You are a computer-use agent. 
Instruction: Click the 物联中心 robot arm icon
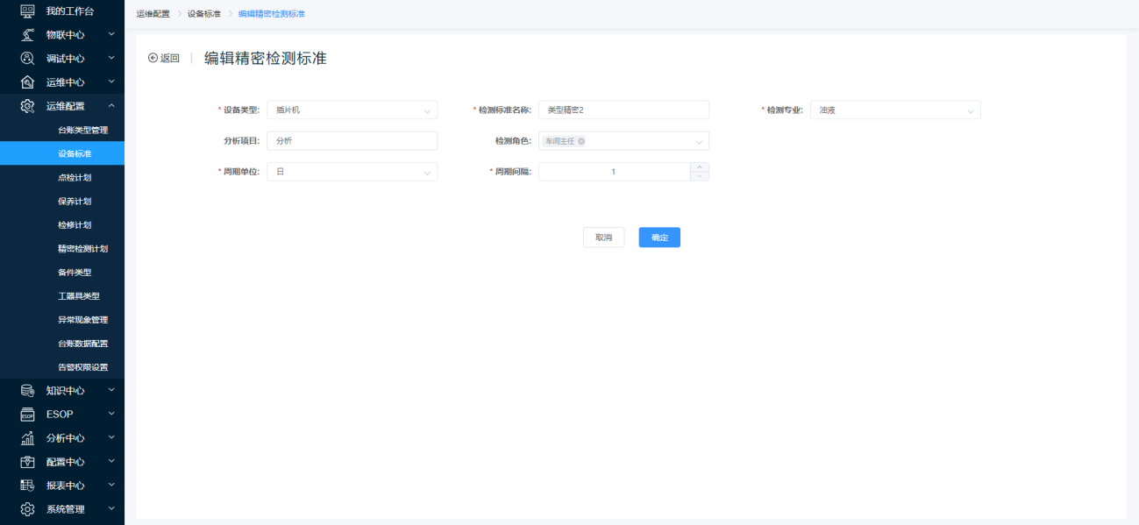click(x=27, y=35)
